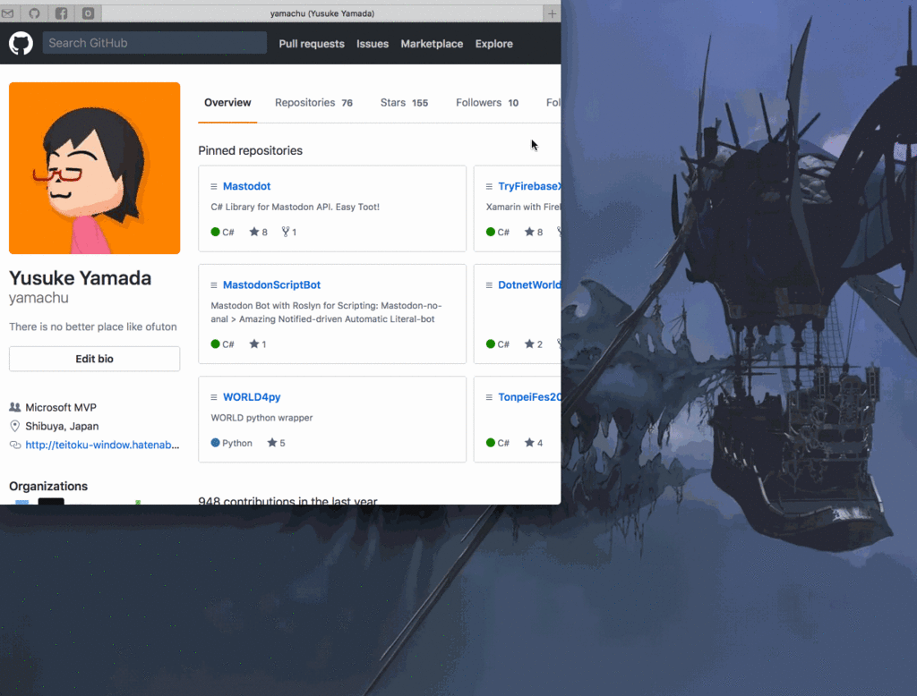Open the TonpeiFes repository link
The width and height of the screenshot is (917, 696).
point(529,397)
